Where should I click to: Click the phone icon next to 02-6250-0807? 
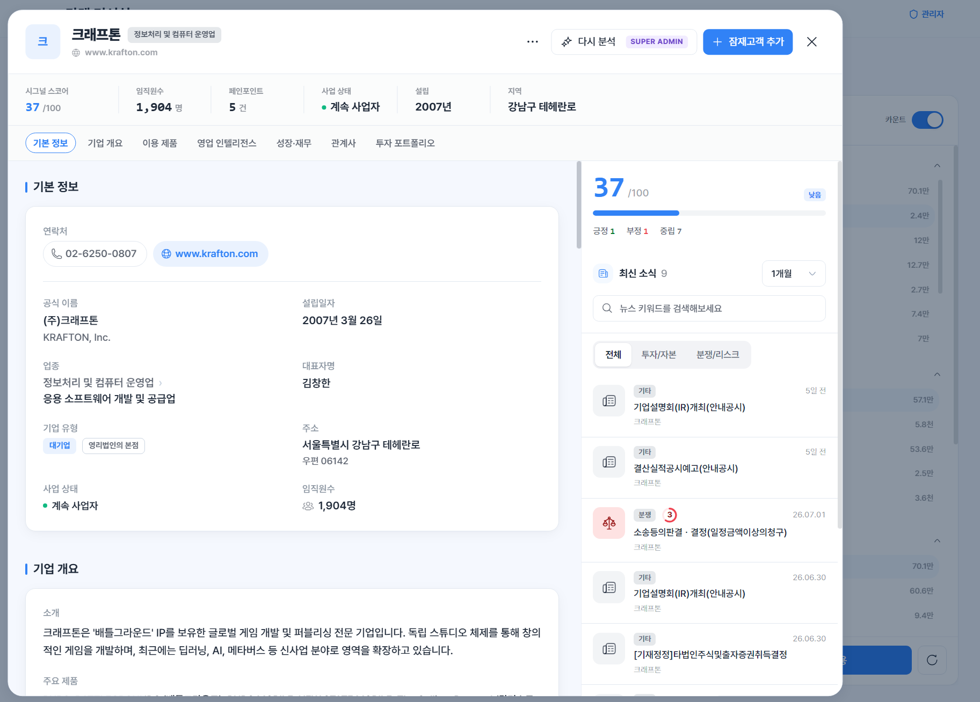point(56,254)
